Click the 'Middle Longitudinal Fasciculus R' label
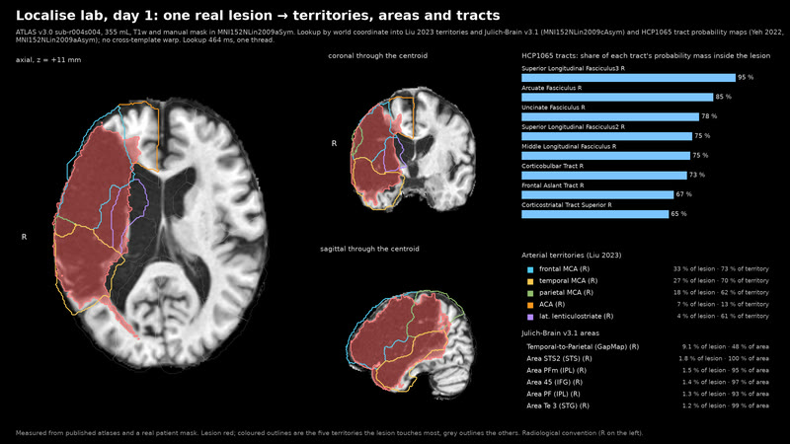This screenshot has height=444, width=790. (569, 146)
